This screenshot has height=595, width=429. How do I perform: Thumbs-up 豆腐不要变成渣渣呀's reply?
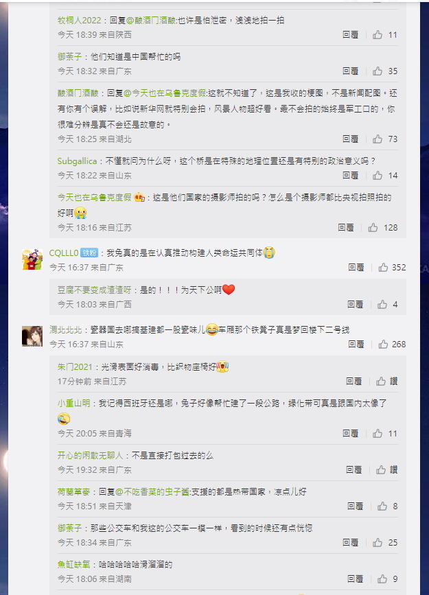pos(382,304)
